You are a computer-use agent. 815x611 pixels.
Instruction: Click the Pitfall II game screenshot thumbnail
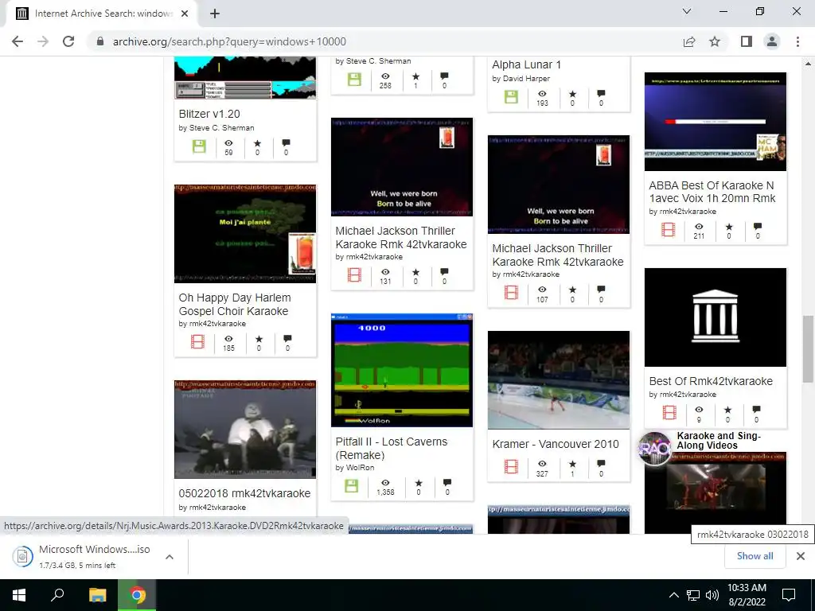point(402,370)
